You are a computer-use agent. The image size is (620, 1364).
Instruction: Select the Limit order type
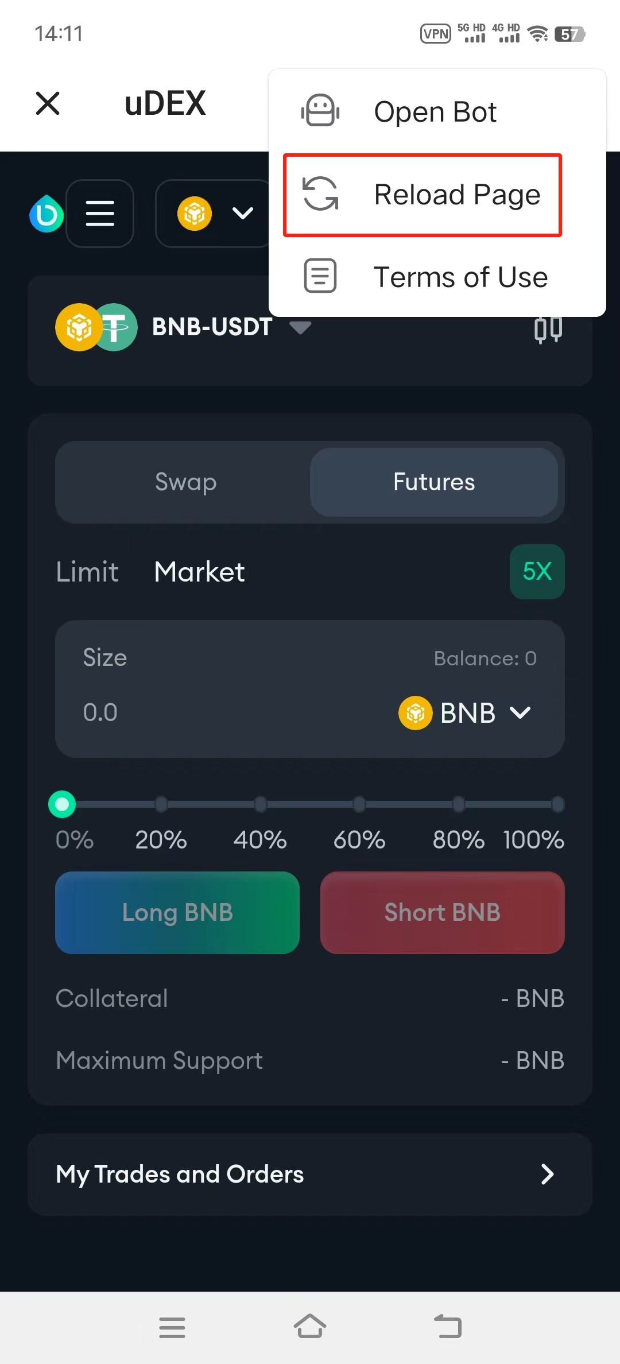coord(87,572)
